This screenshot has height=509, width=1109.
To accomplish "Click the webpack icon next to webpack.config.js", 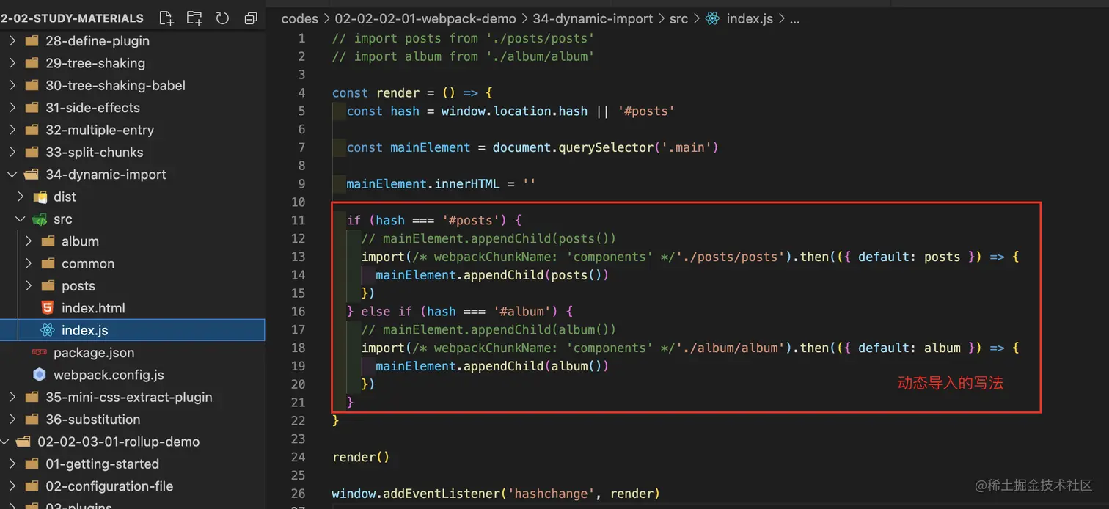I will click(x=40, y=375).
